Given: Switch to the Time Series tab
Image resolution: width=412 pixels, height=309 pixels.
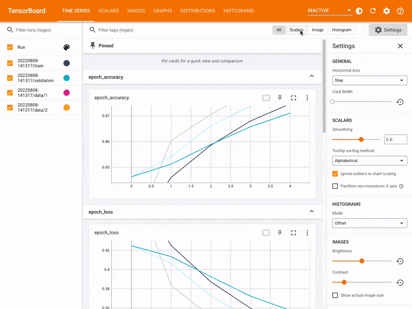Looking at the screenshot, I should [x=76, y=11].
